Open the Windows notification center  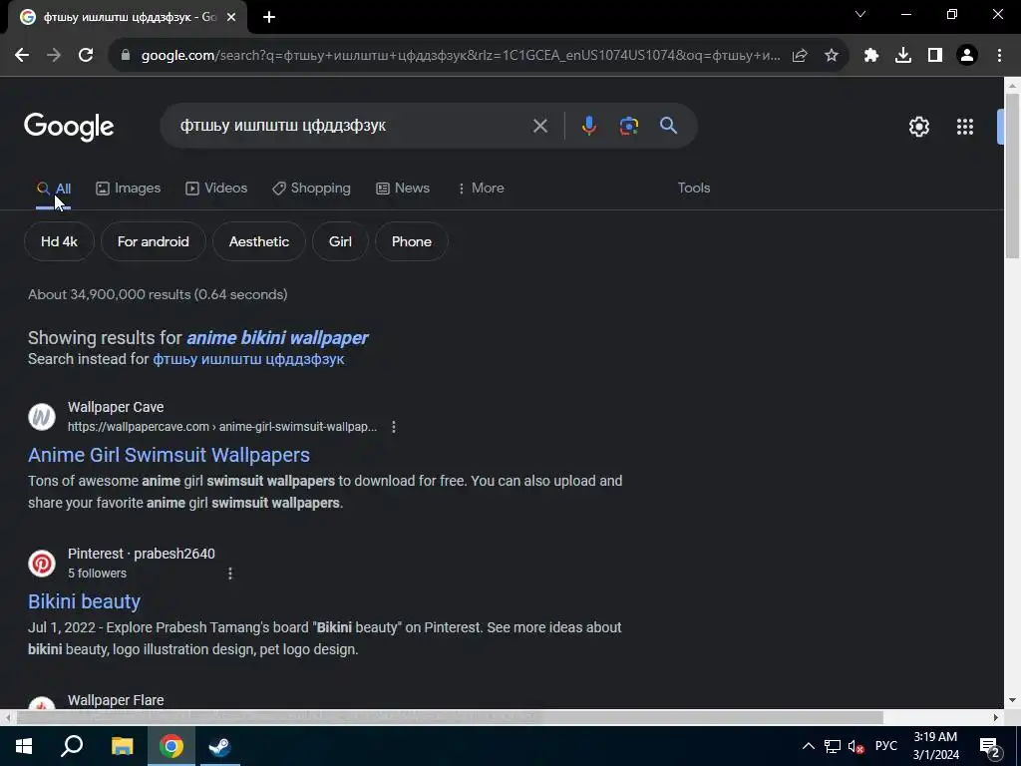[990, 746]
